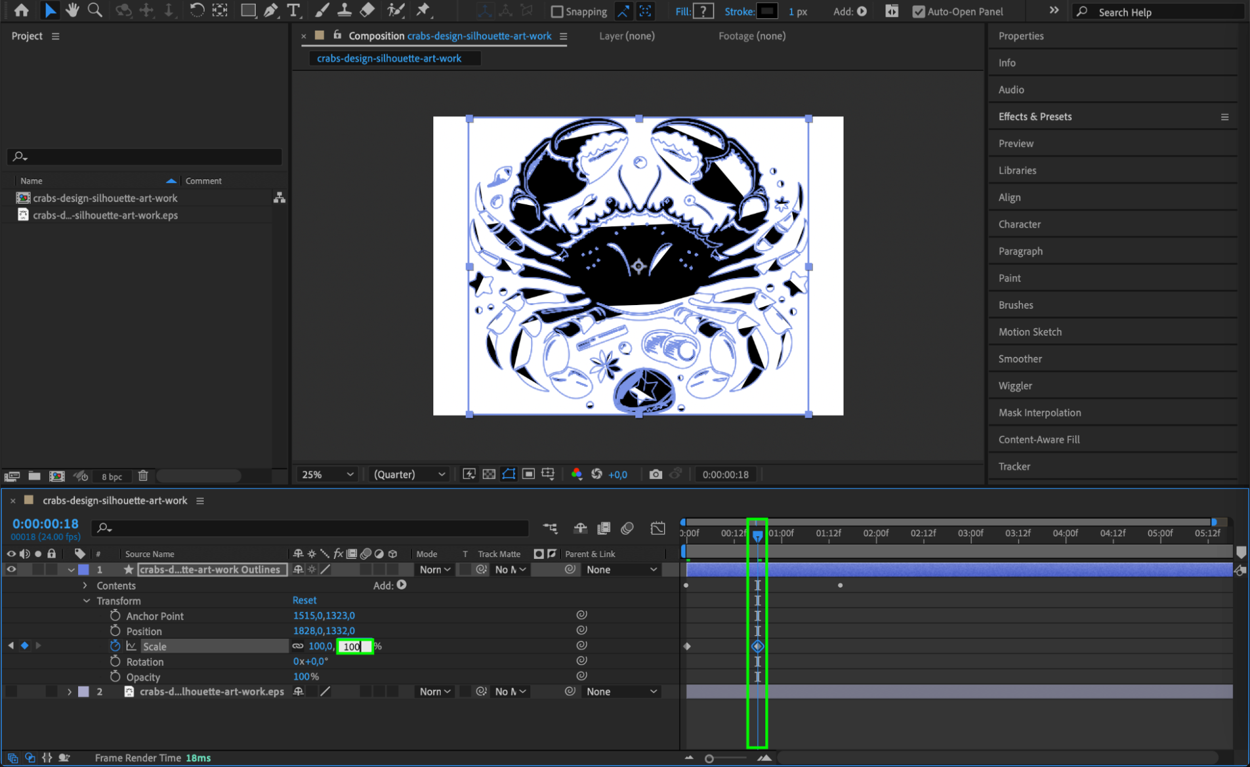Select the Puppet Pin tool

point(423,11)
